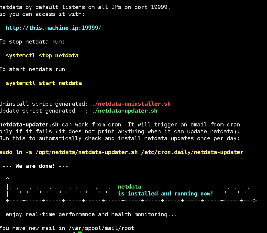The height and width of the screenshot is (233, 267).
Task: Click 'You have new mail in /var/spool/mail/root' line
Action: pos(67,228)
